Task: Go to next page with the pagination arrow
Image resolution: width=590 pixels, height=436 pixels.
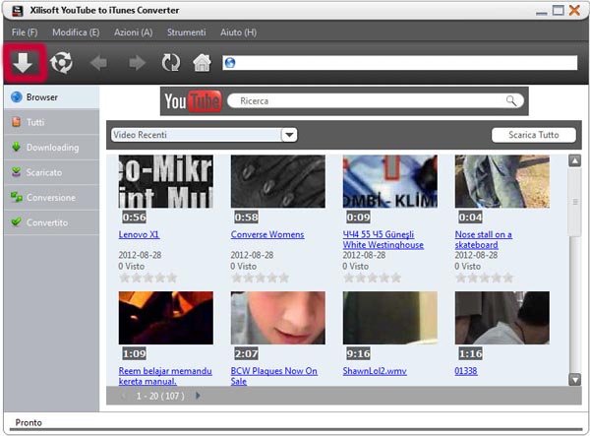Action: click(x=198, y=396)
